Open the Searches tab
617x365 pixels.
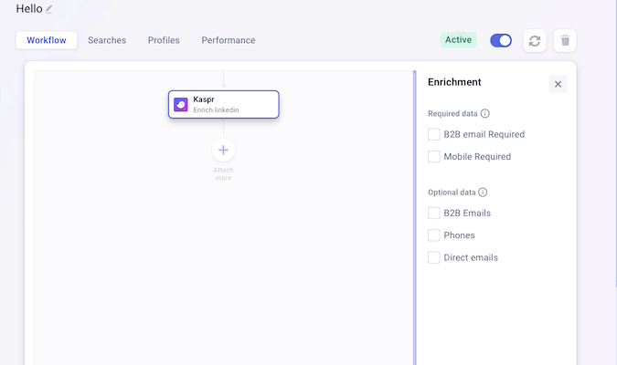[107, 40]
